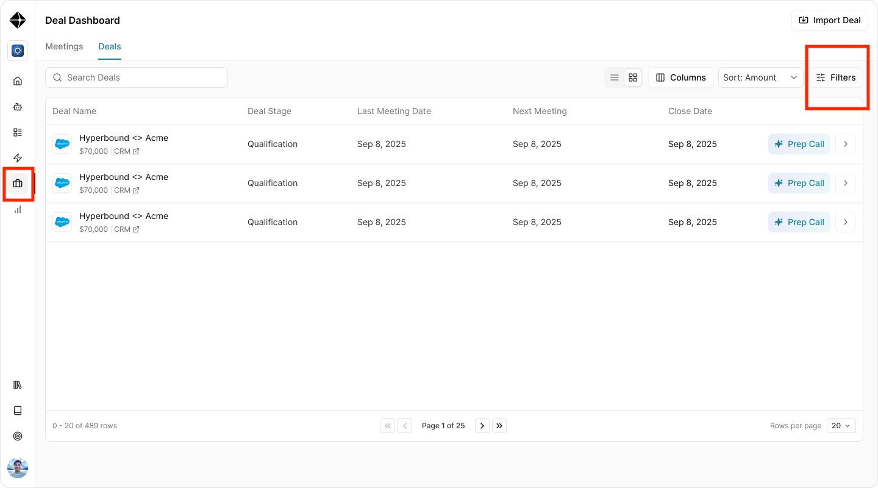Click Prep Call on second deal
The width and height of the screenshot is (878, 488).
[799, 183]
